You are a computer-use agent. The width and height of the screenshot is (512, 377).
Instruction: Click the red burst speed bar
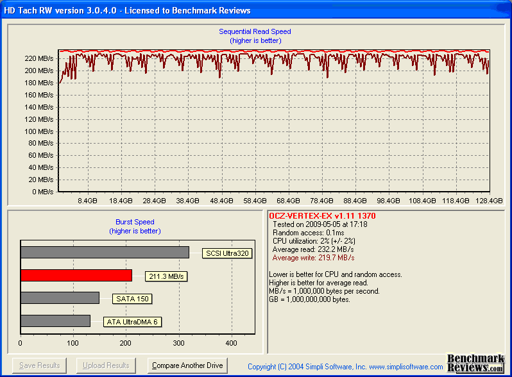coord(76,276)
